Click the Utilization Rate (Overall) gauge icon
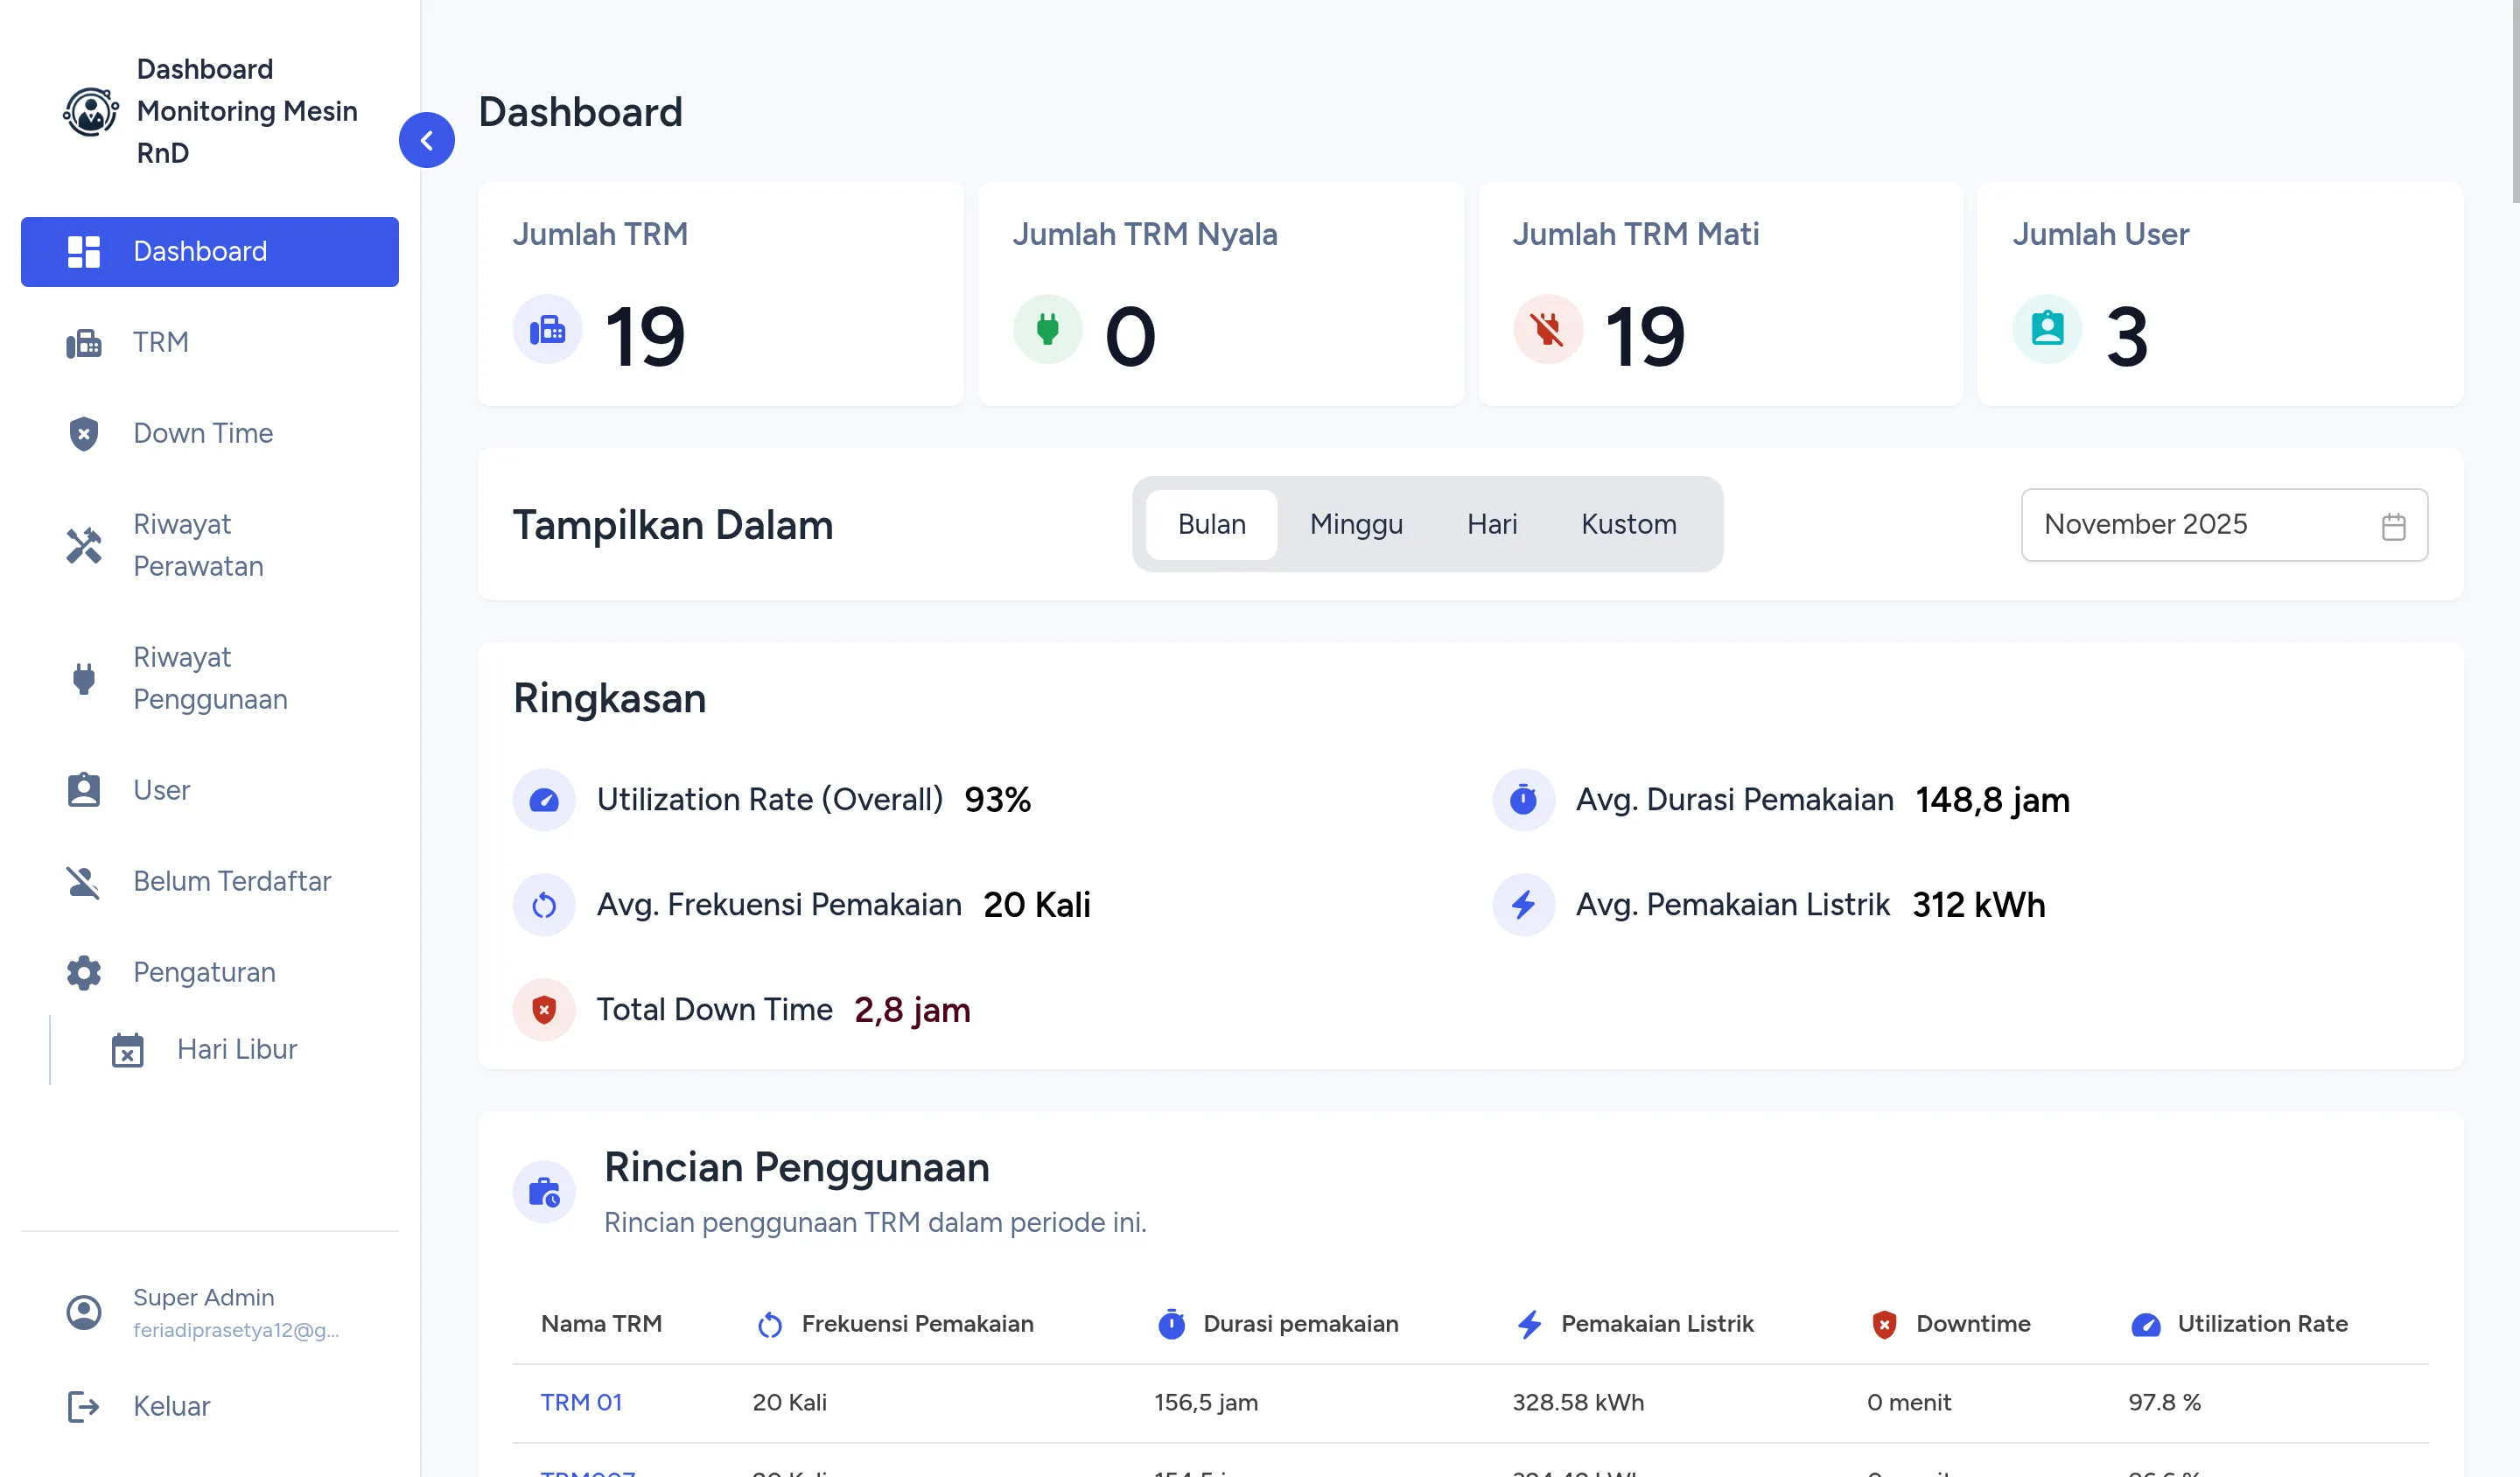Screen dimensions: 2520x1477 click(544, 800)
